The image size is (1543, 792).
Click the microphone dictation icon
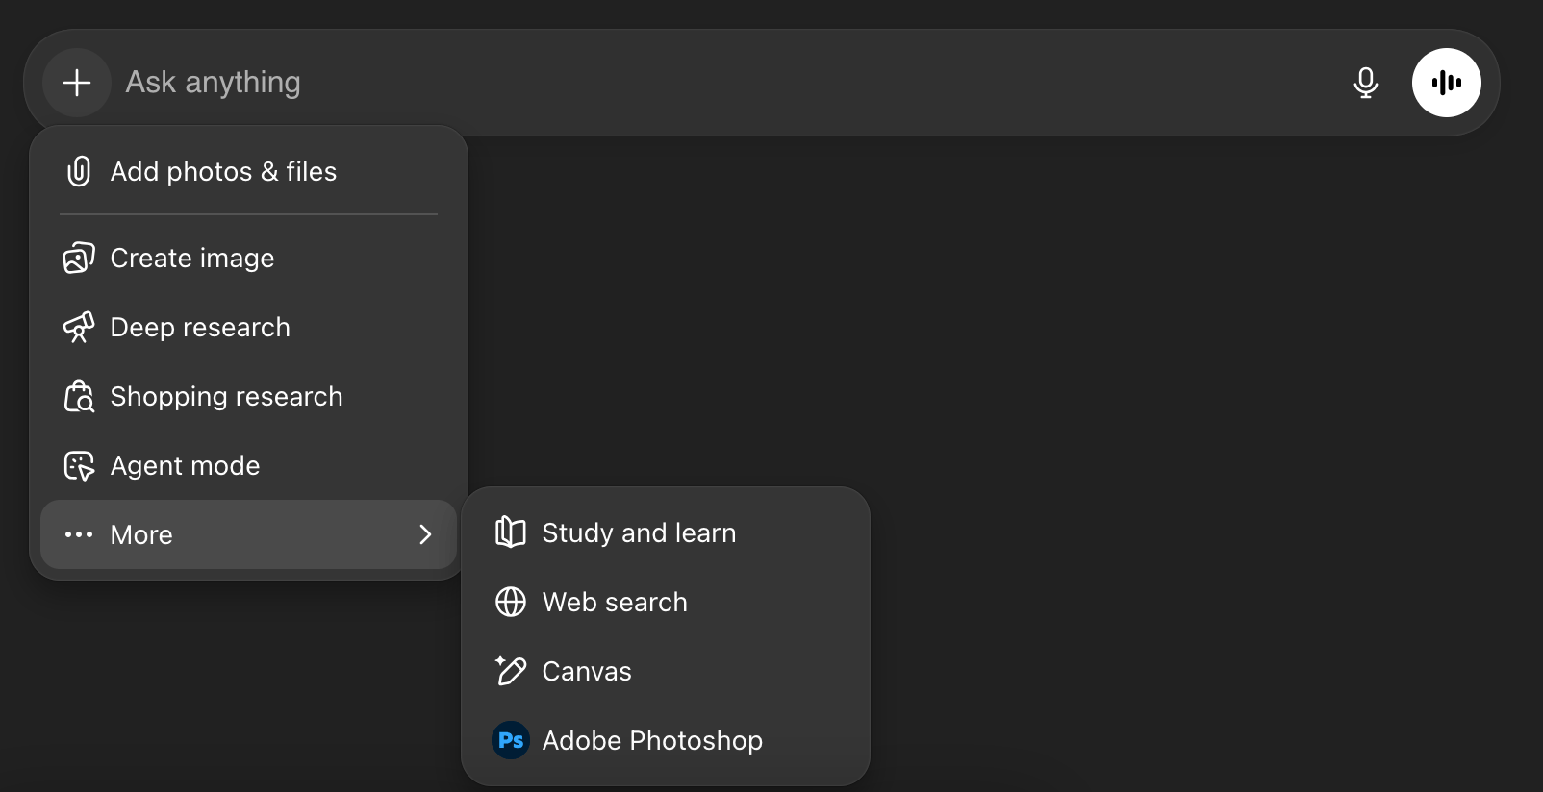tap(1365, 83)
